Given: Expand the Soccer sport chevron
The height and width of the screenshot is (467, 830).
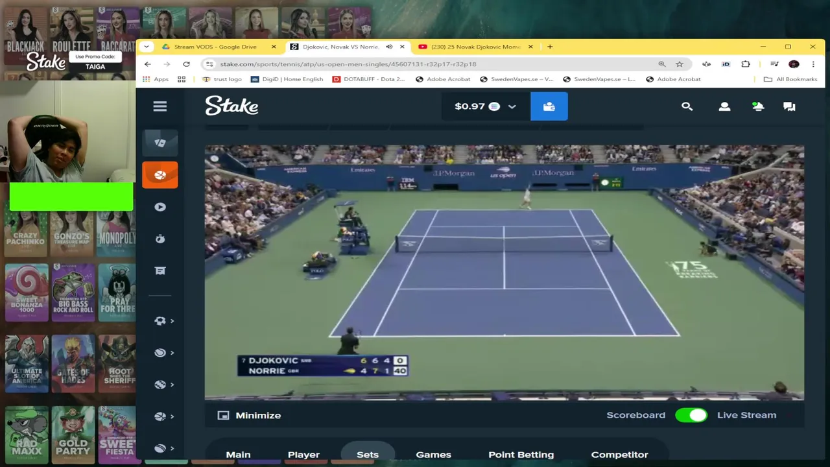Looking at the screenshot, I should tap(172, 321).
